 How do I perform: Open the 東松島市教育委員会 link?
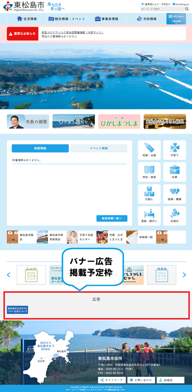coord(51,237)
